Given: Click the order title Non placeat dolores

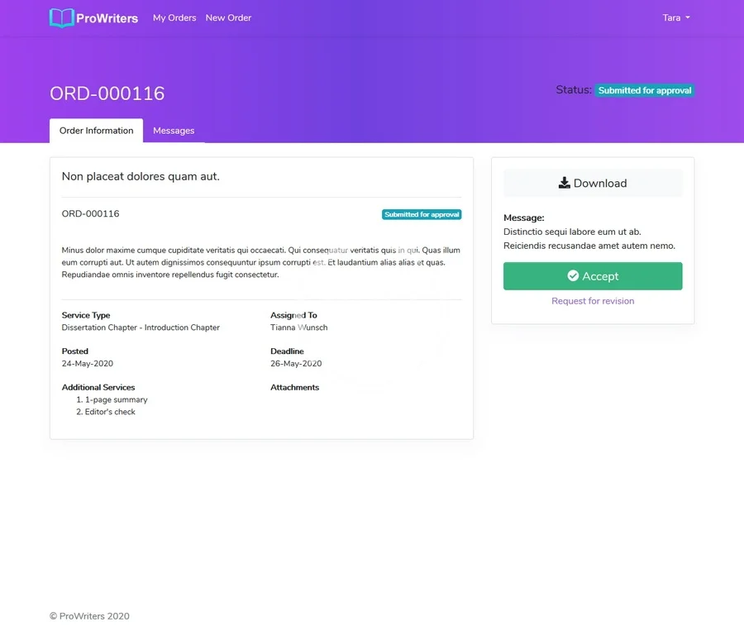Looking at the screenshot, I should pos(141,176).
